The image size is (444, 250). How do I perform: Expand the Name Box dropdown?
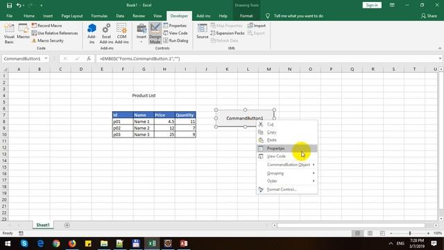click(x=46, y=58)
